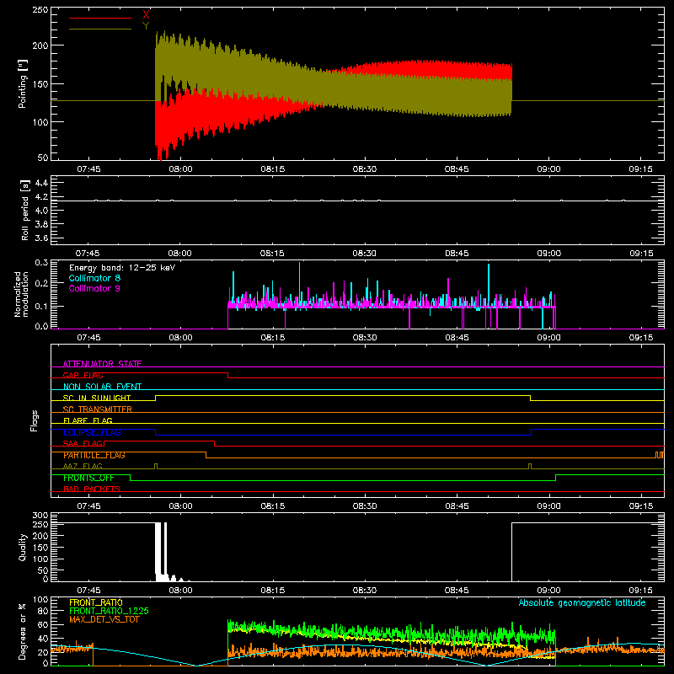The height and width of the screenshot is (674, 674).
Task: Click the 3.6 tick on Roll period axis
Action: (x=41, y=238)
